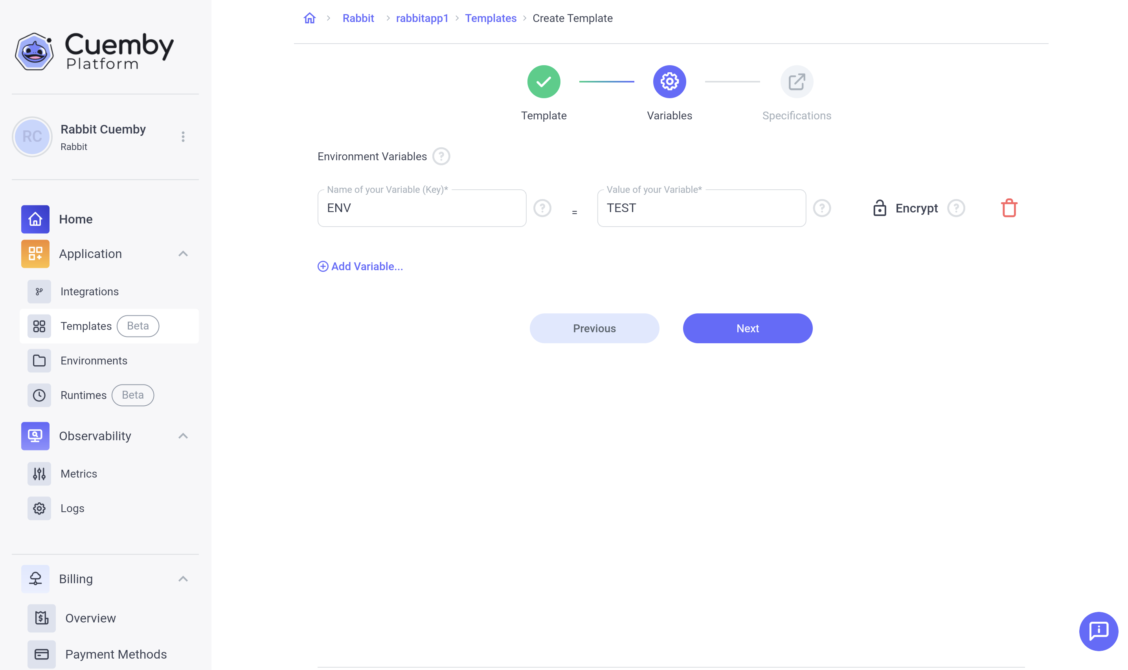
Task: Click the Value of your Variable field
Action: (x=701, y=208)
